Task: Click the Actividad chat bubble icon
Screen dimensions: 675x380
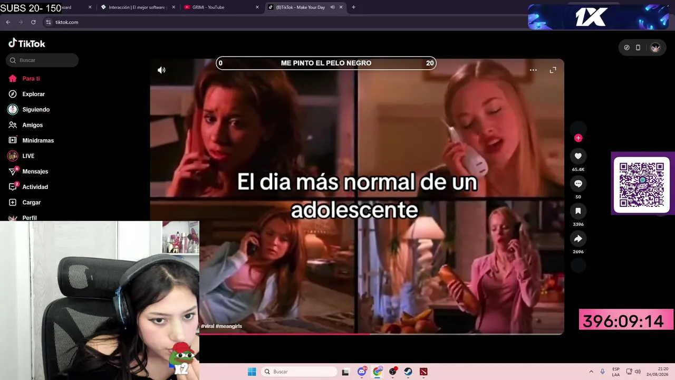Action: click(x=13, y=187)
